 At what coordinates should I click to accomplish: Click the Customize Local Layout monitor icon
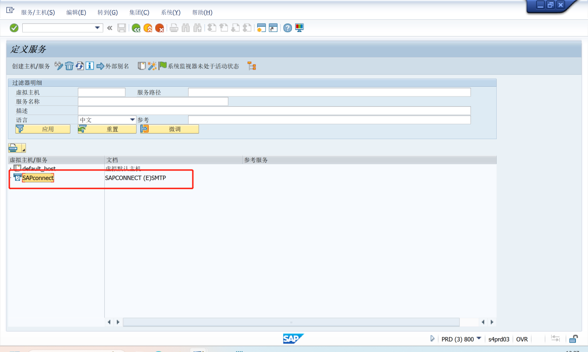click(x=299, y=28)
